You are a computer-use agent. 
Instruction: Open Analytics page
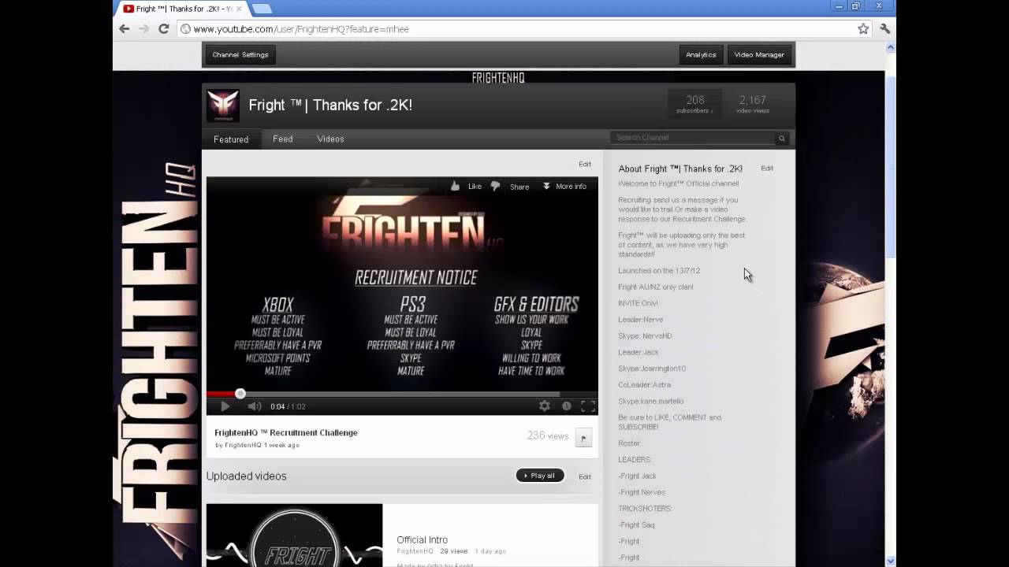tap(701, 54)
